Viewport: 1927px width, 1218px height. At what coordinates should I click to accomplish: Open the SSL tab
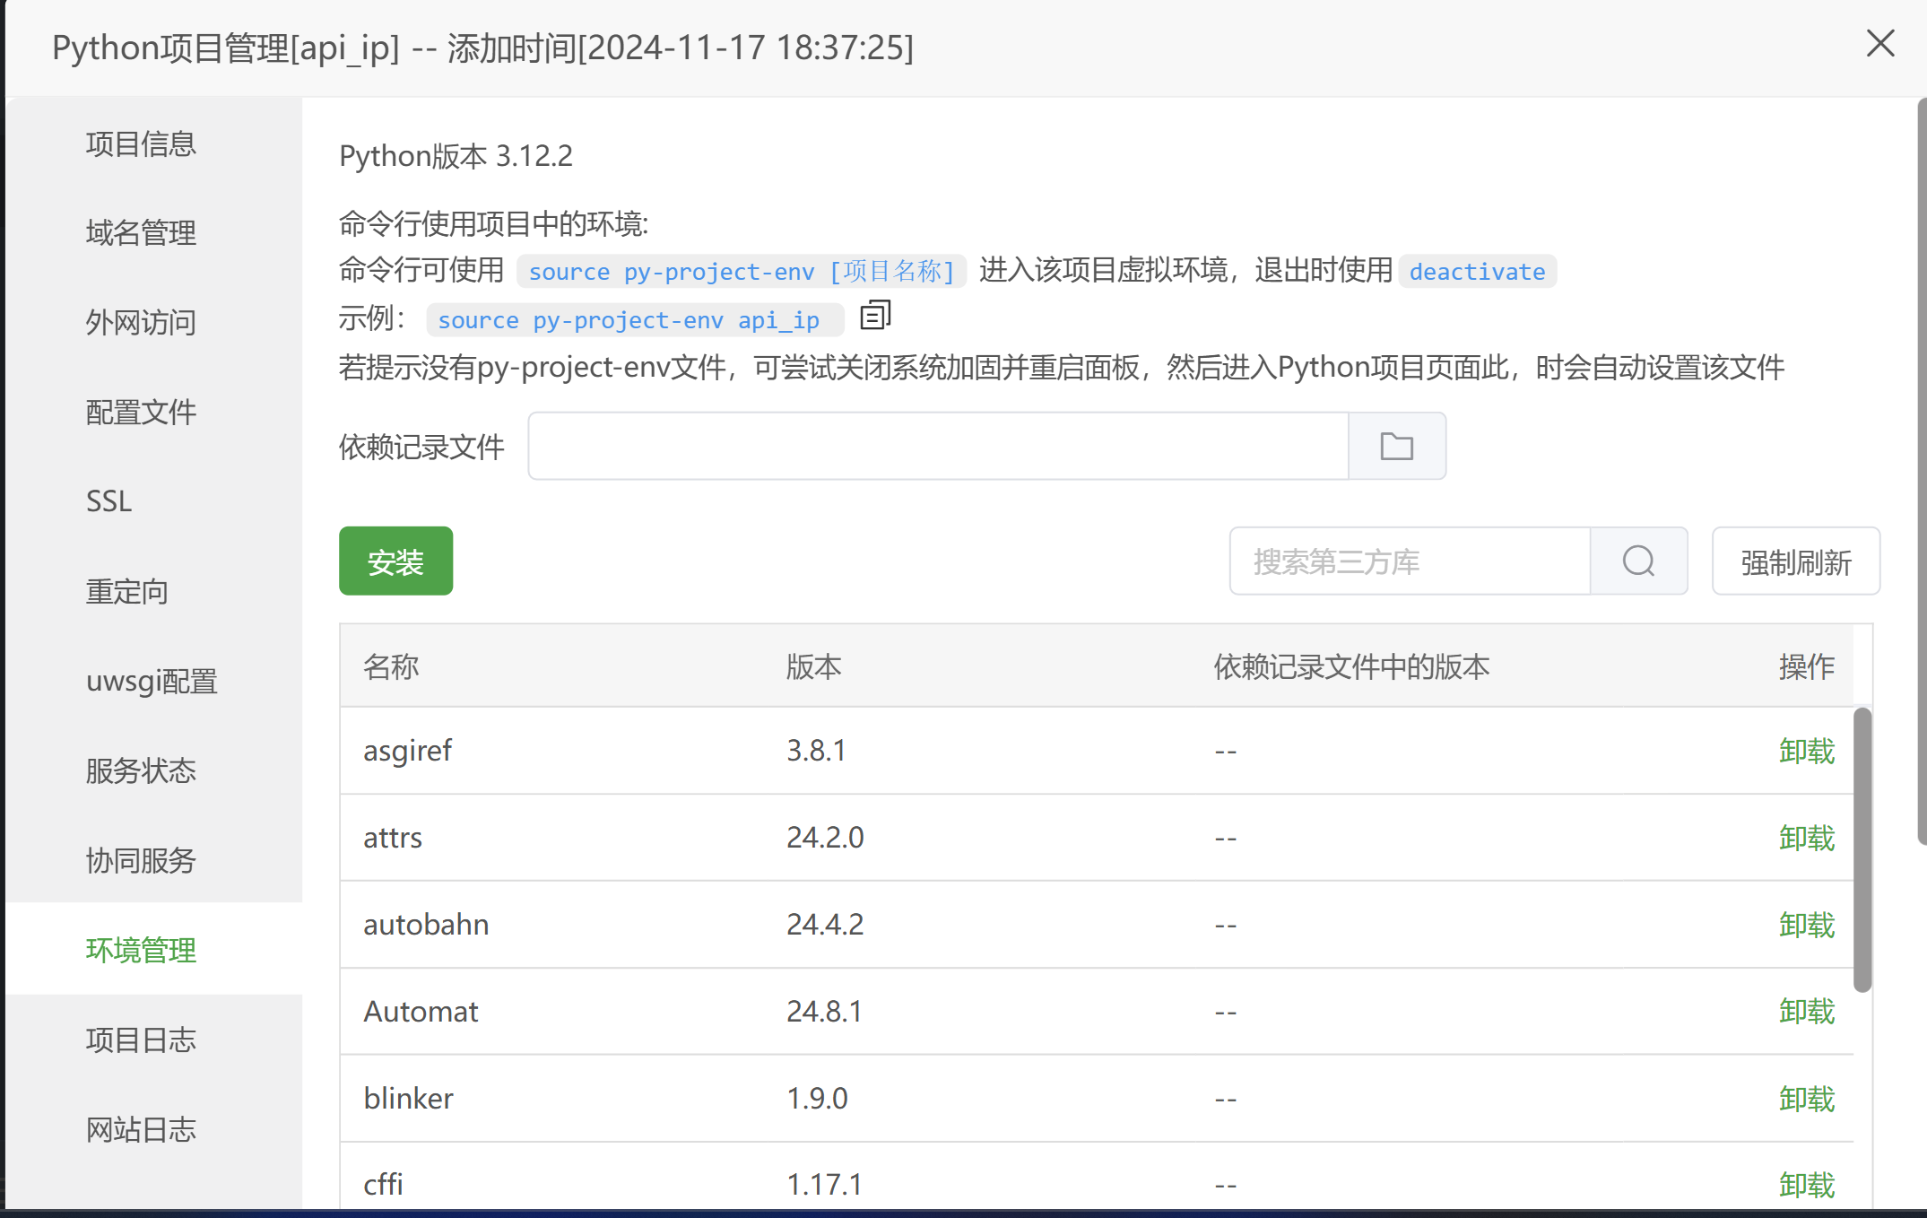109,501
